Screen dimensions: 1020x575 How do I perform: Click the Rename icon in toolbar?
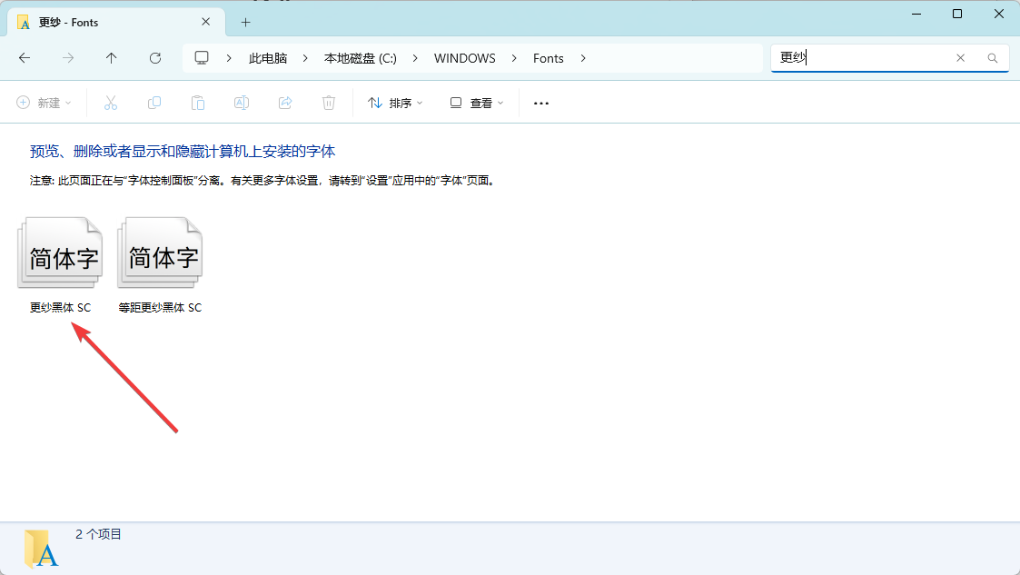pyautogui.click(x=242, y=104)
